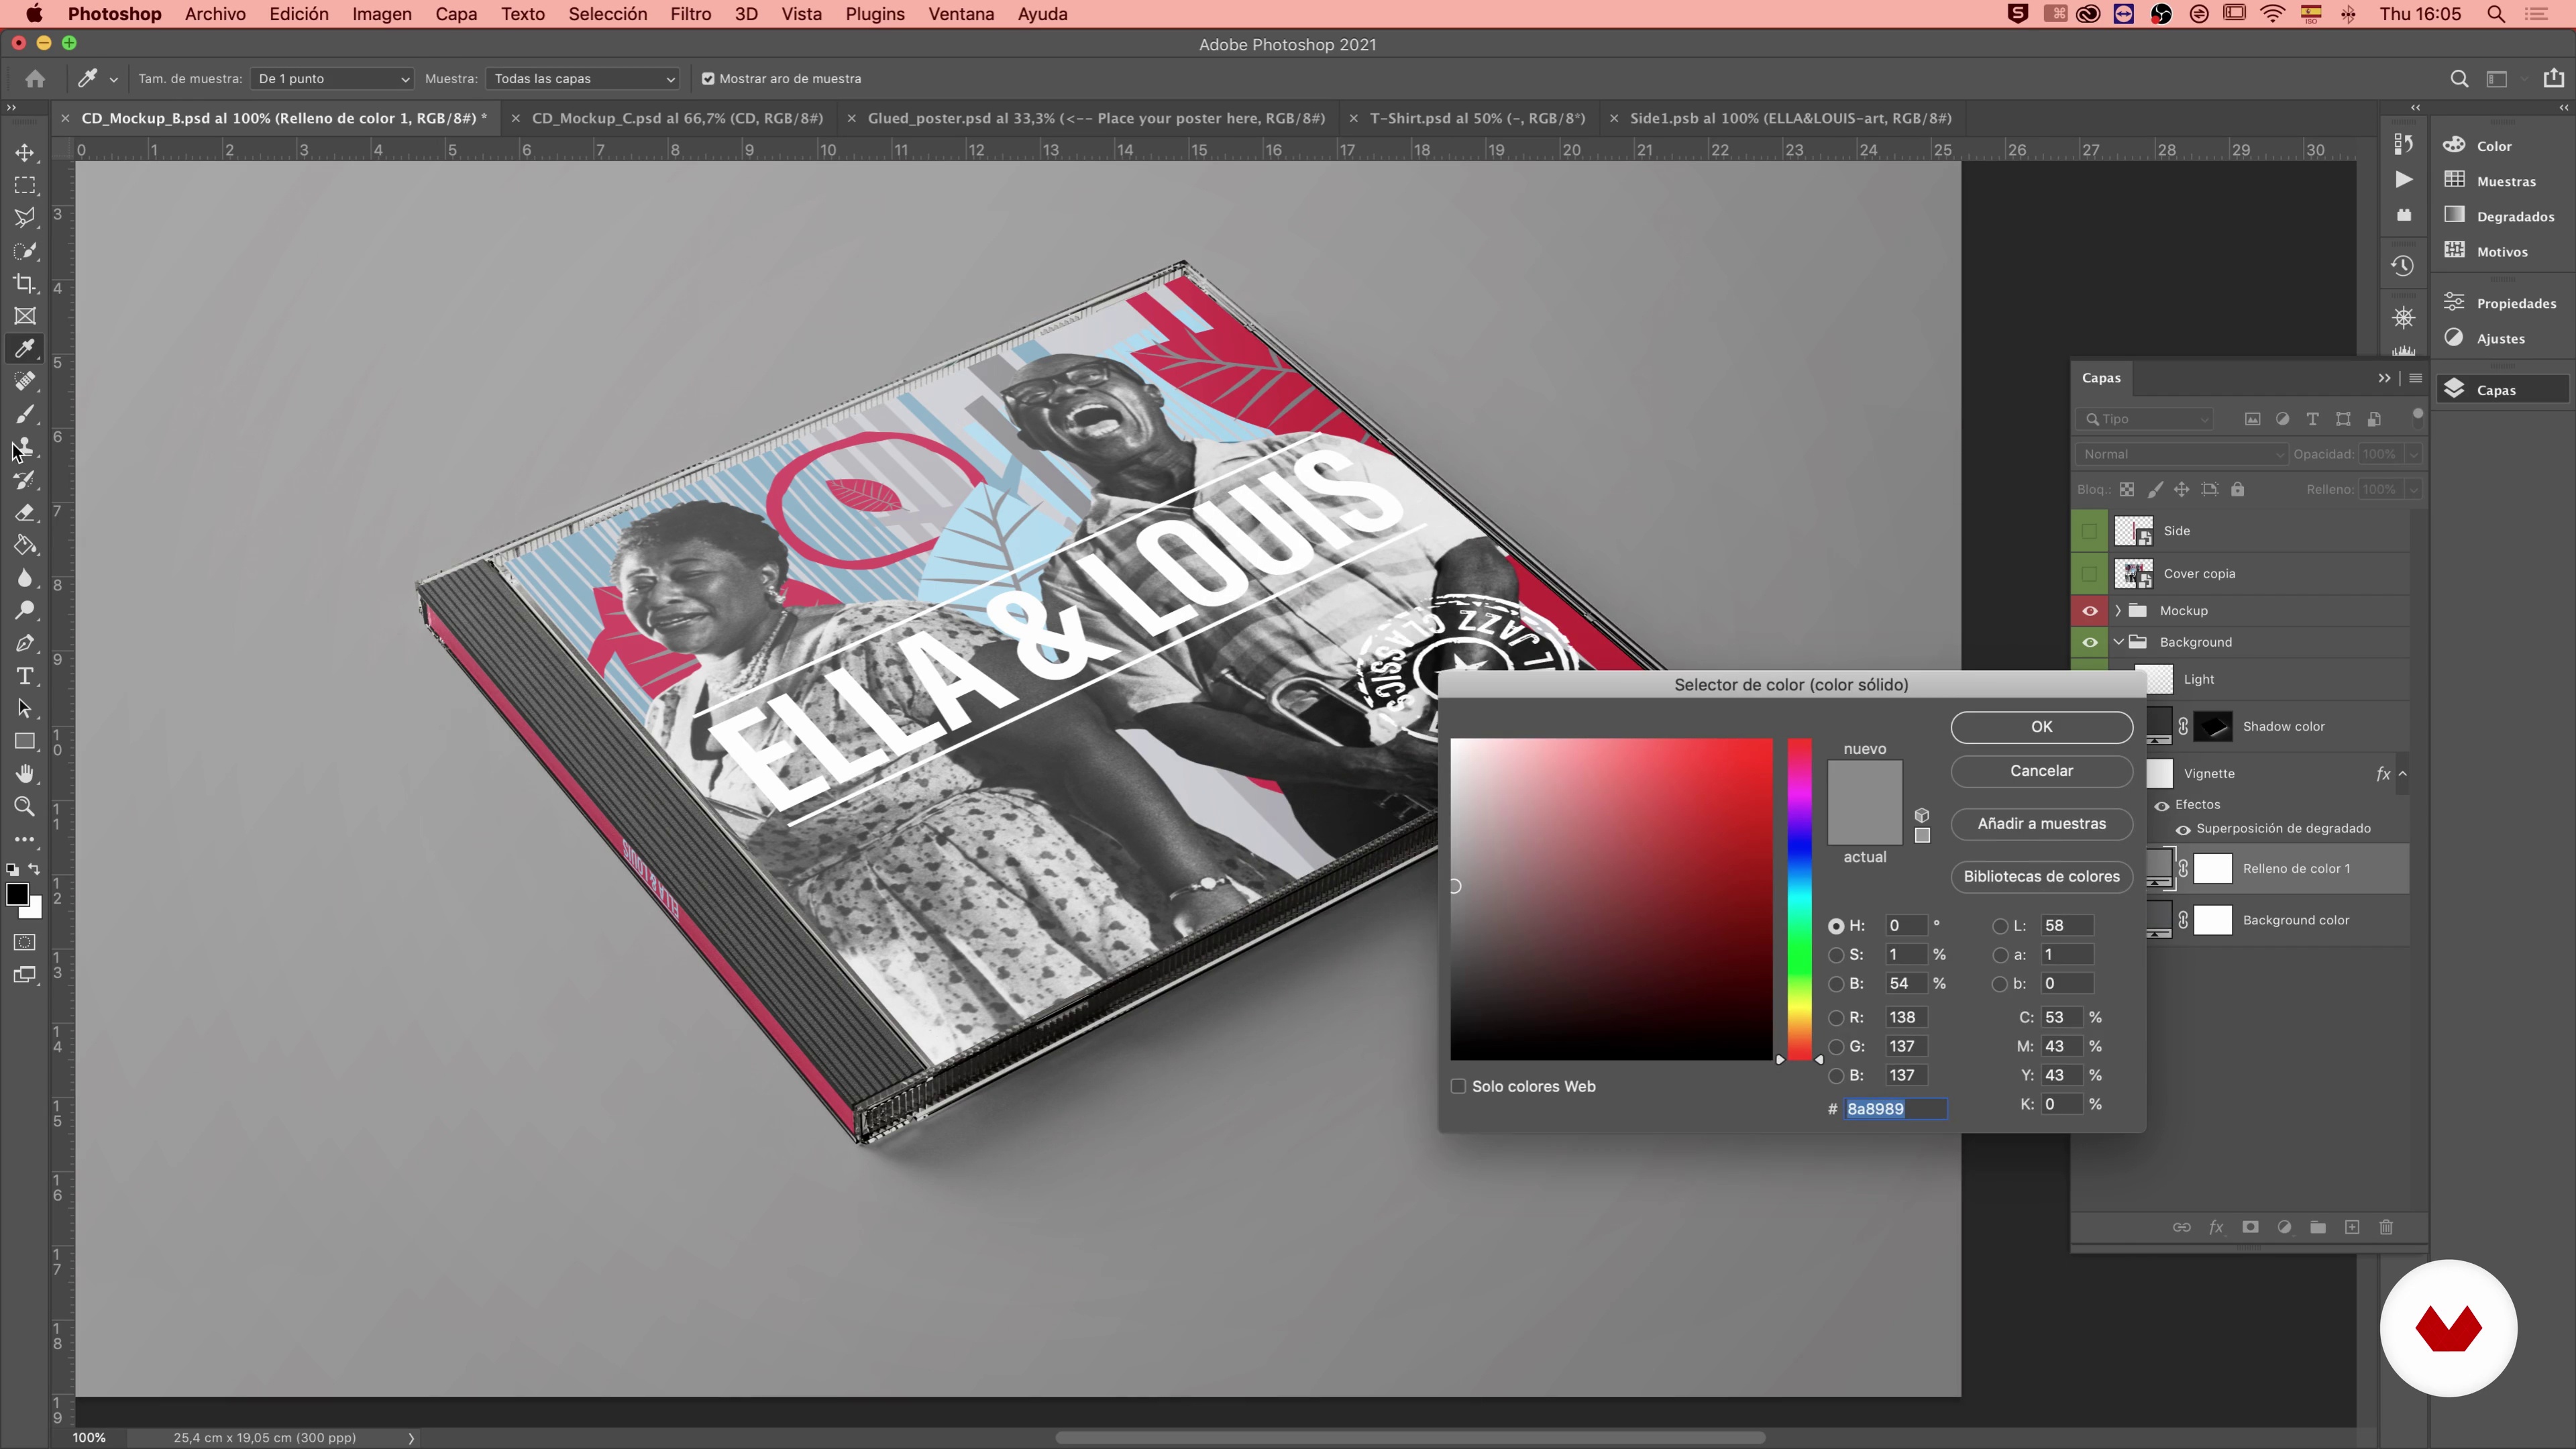The width and height of the screenshot is (2576, 1449).
Task: Select the Clone Stamp tool
Action: [x=25, y=447]
